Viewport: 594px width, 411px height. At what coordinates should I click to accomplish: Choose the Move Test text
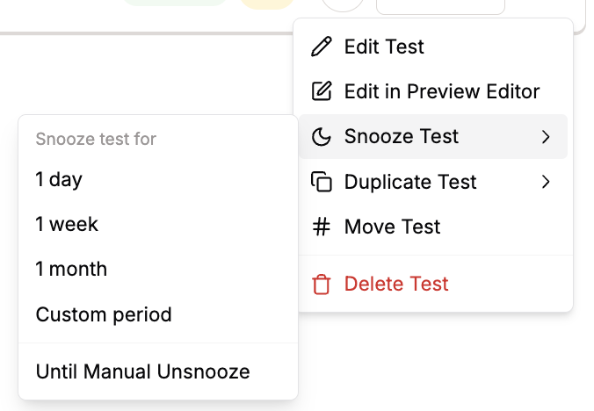click(392, 227)
